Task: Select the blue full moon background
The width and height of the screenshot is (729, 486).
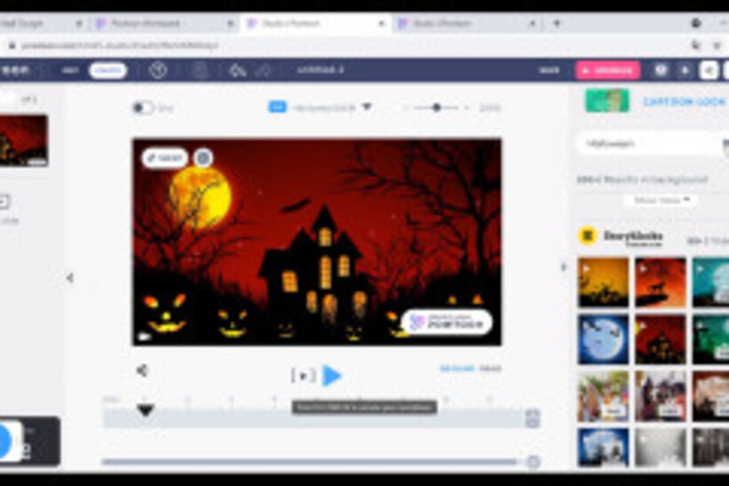Action: click(603, 339)
